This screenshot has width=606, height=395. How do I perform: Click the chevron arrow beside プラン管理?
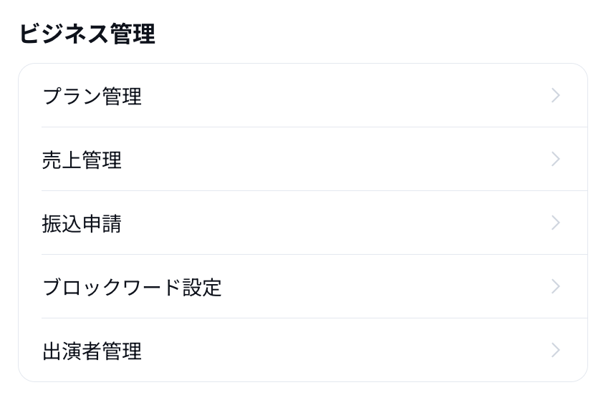pos(556,96)
